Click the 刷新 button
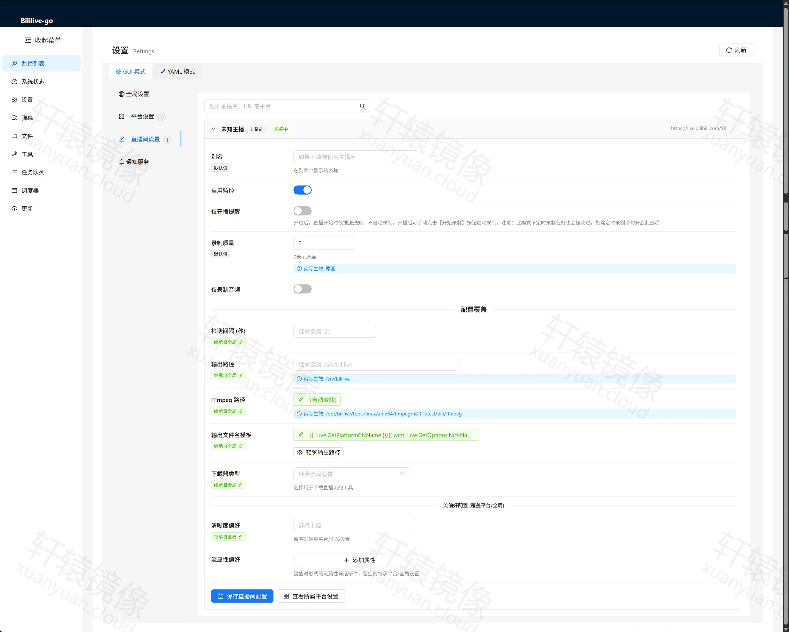The width and height of the screenshot is (789, 632). click(x=736, y=50)
